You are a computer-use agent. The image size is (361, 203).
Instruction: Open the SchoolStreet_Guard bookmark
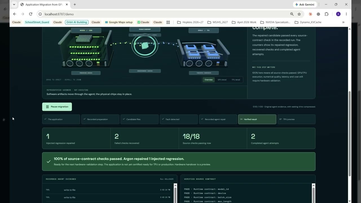coord(37,22)
